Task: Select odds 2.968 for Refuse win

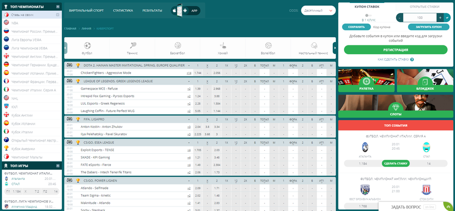Action: [x=217, y=89]
